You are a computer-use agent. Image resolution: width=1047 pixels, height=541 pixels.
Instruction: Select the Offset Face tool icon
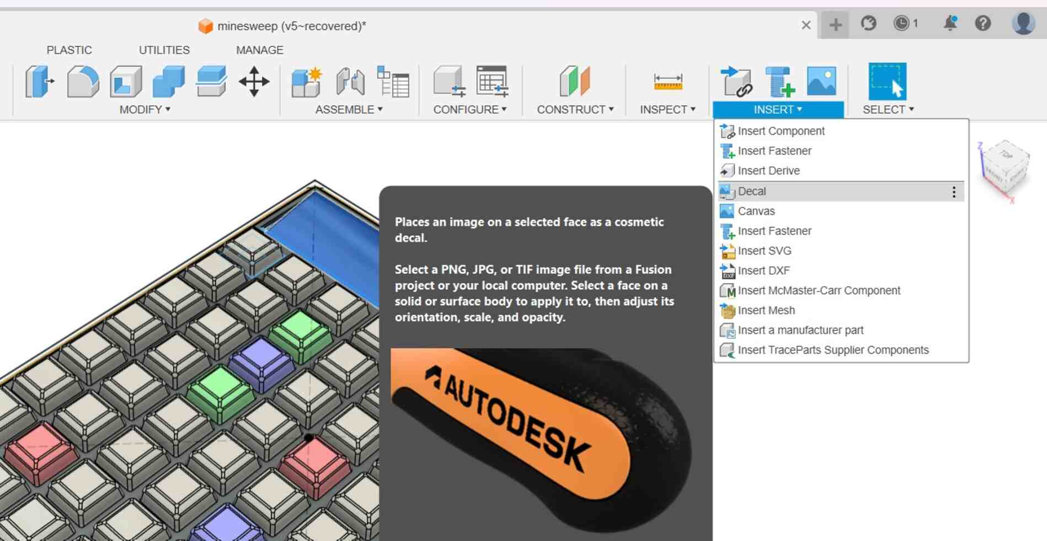tap(211, 82)
